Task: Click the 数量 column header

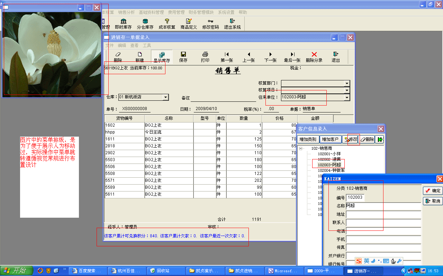Action: coord(244,118)
